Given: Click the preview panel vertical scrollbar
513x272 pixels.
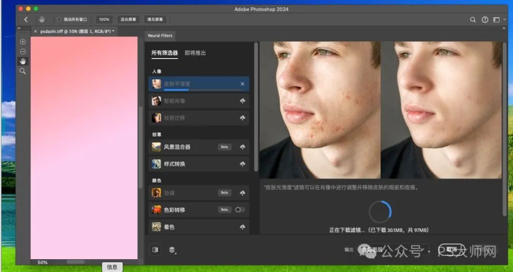Looking at the screenshot, I should coord(505,129).
